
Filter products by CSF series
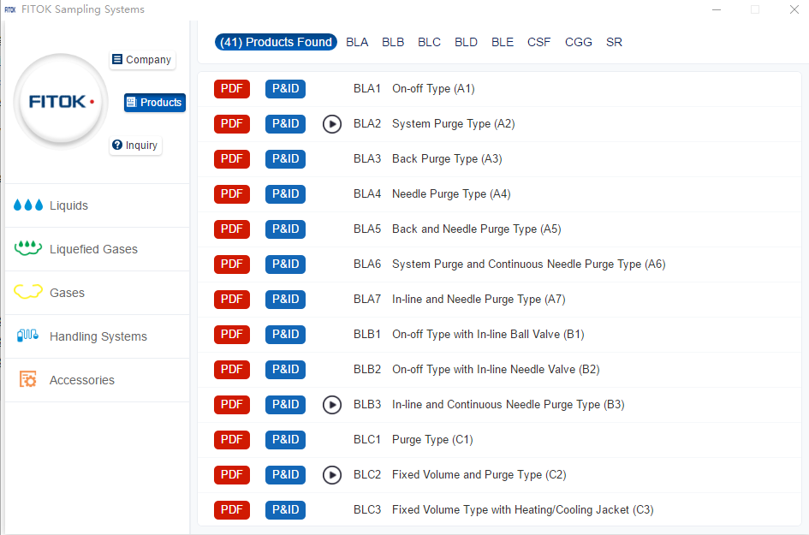tap(539, 42)
